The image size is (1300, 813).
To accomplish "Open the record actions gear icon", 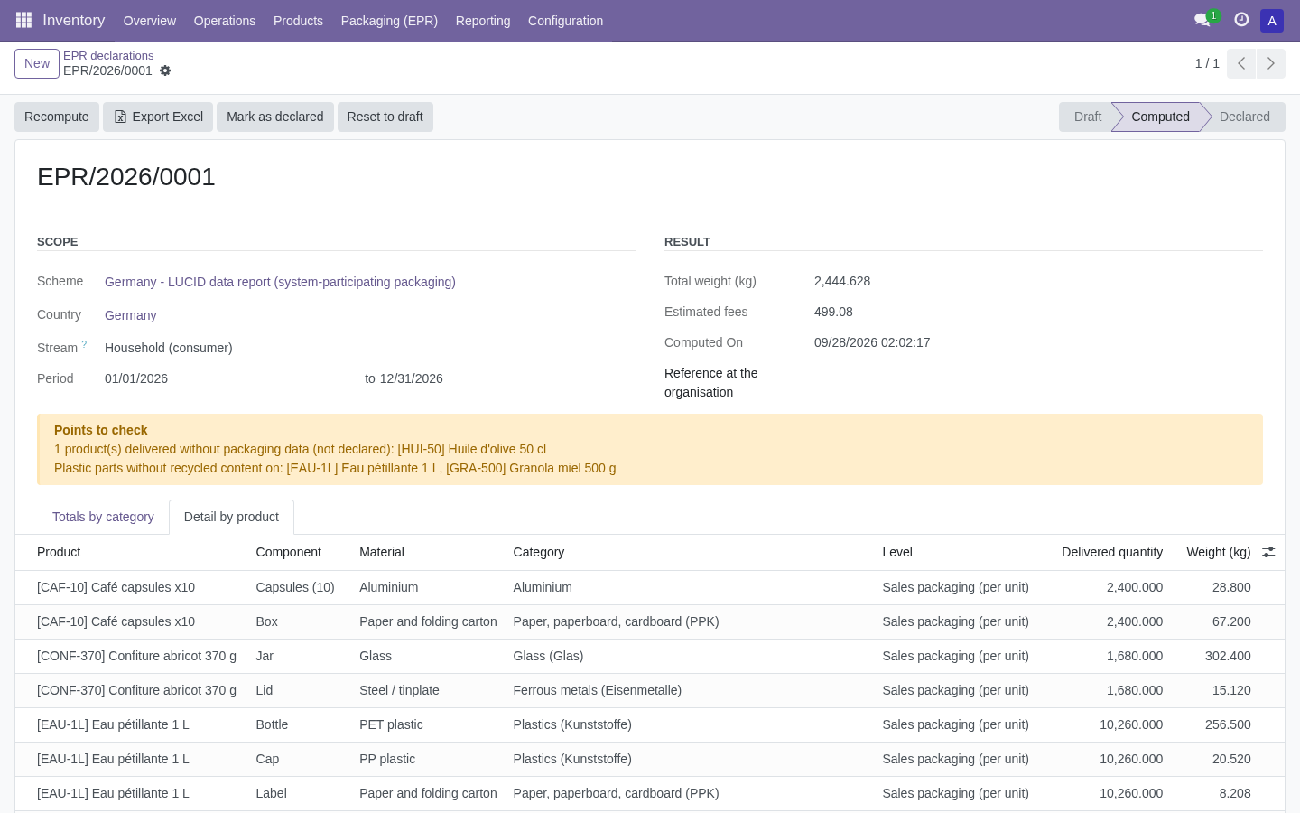I will [x=165, y=70].
